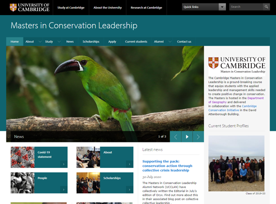Click the '30 July 2020' date text
The height and width of the screenshot is (204, 276).
[152, 177]
